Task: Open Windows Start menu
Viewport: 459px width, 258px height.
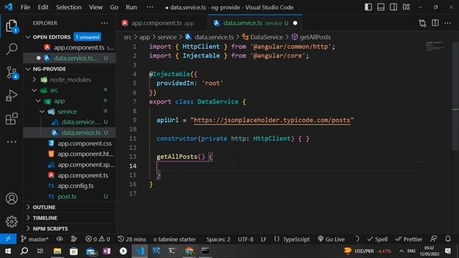Action: pos(8,251)
